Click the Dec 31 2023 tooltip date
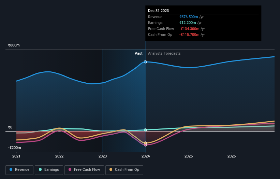This screenshot has width=280, height=179. pos(158,11)
